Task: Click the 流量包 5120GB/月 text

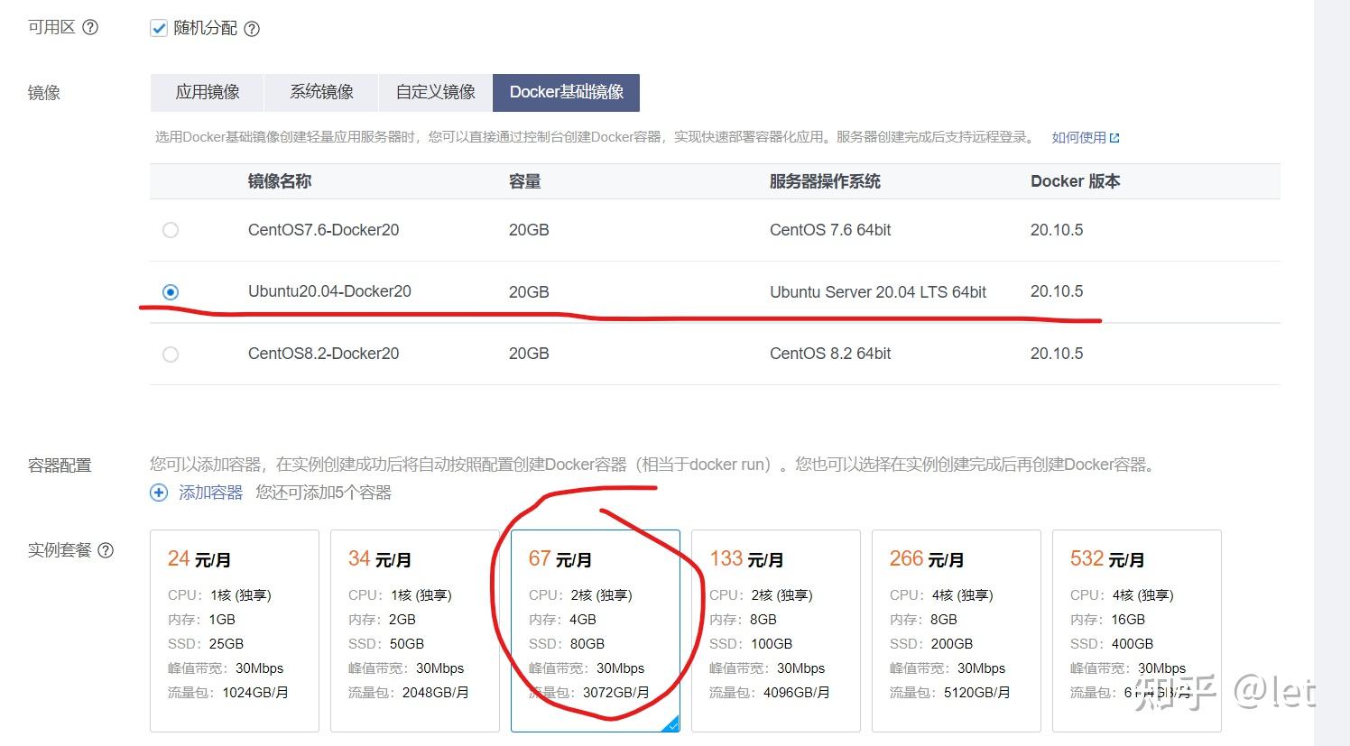Action: click(x=950, y=693)
